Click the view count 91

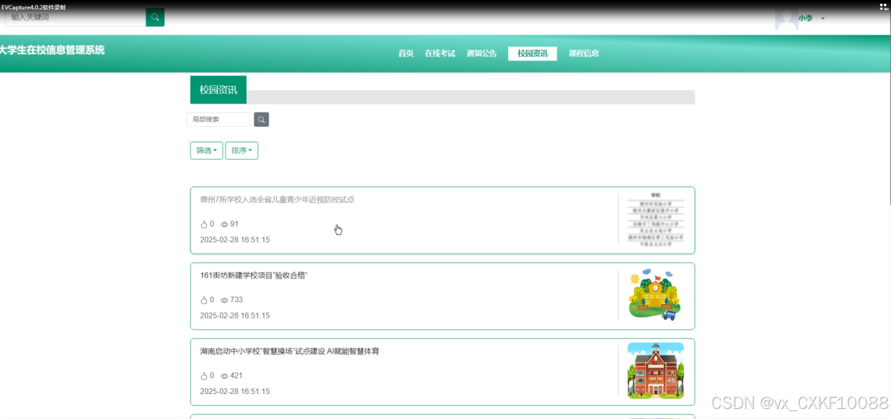pyautogui.click(x=234, y=224)
